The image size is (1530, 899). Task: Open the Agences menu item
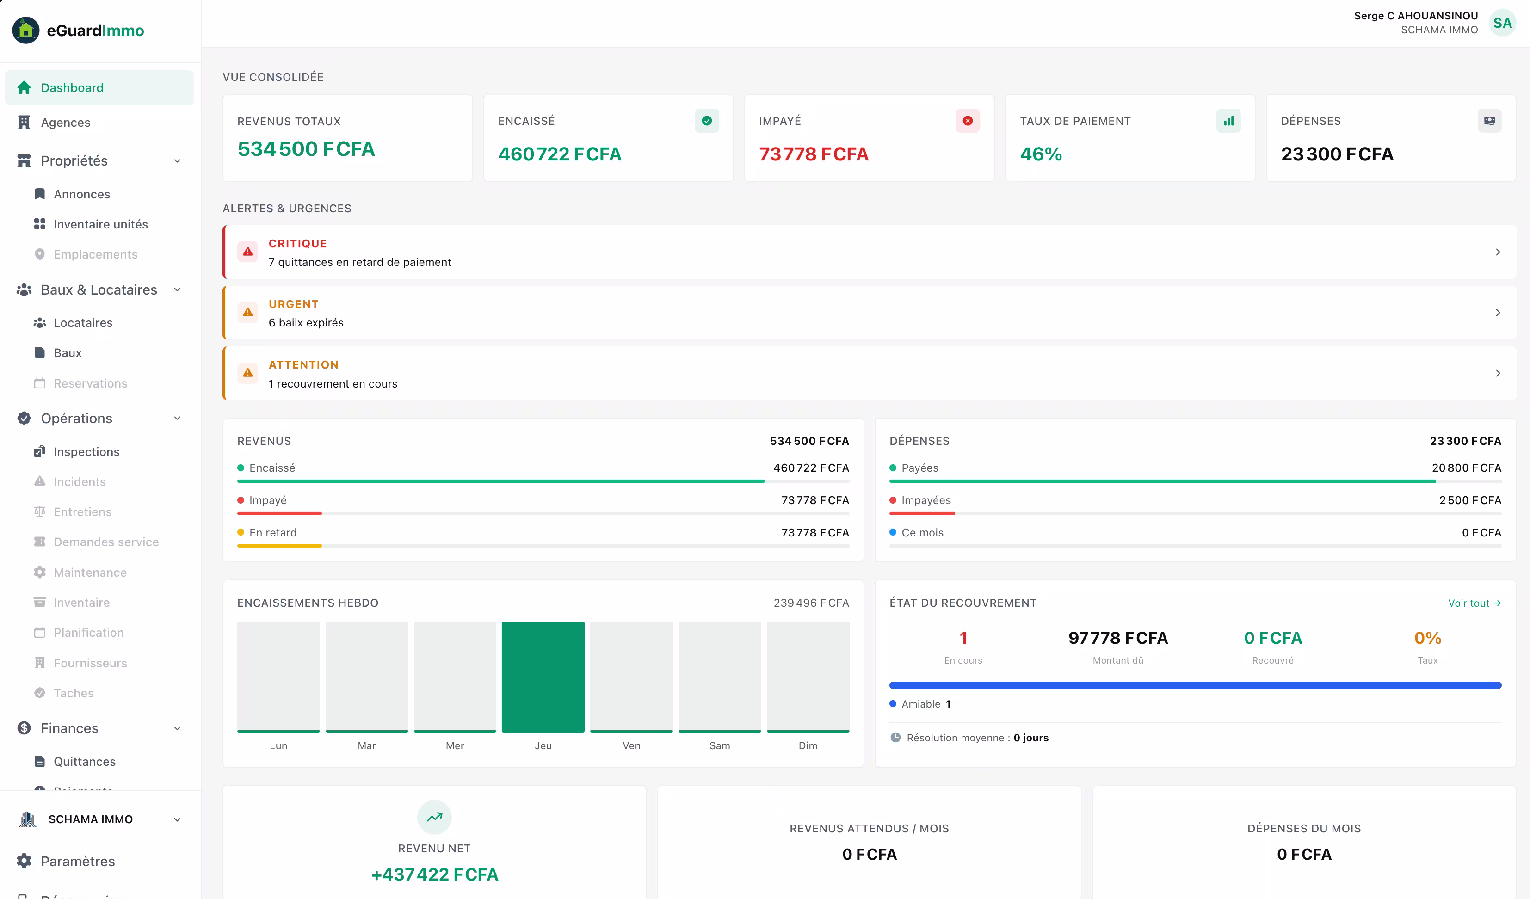(x=66, y=123)
